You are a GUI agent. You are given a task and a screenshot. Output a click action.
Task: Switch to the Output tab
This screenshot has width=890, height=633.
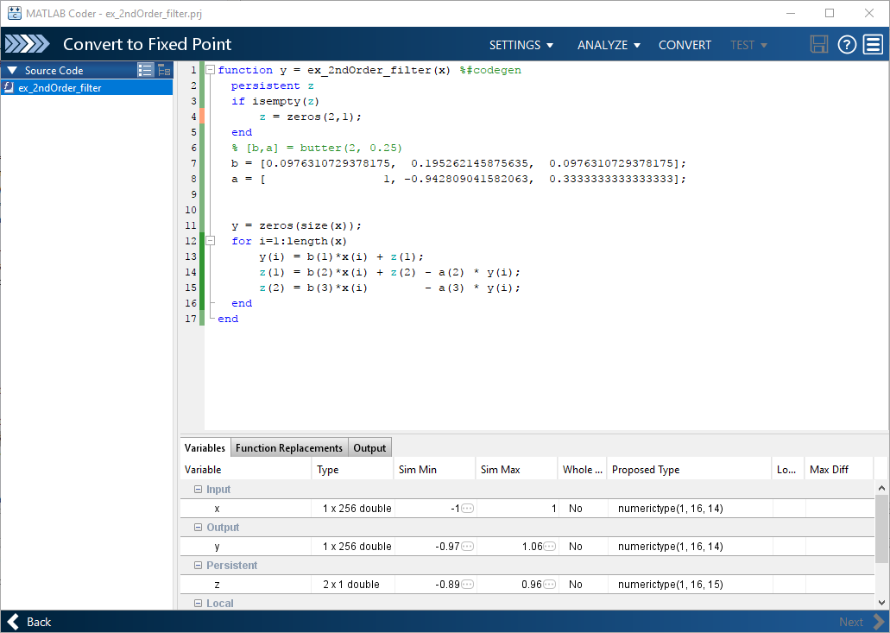coord(369,448)
